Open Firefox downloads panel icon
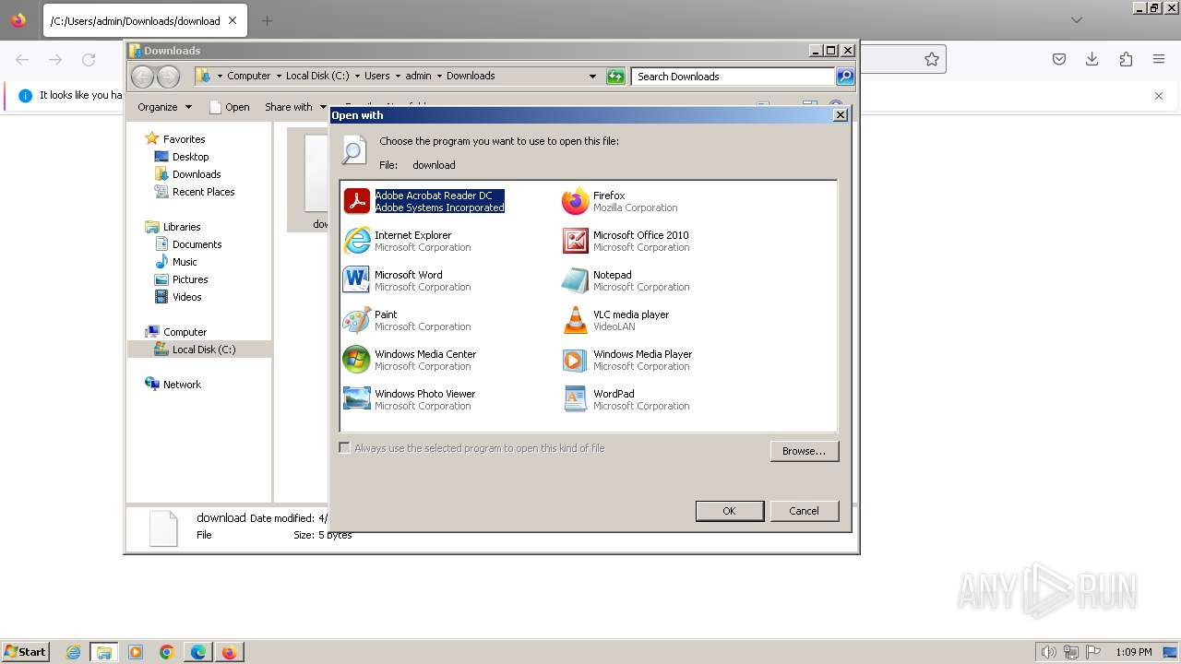 (x=1092, y=59)
